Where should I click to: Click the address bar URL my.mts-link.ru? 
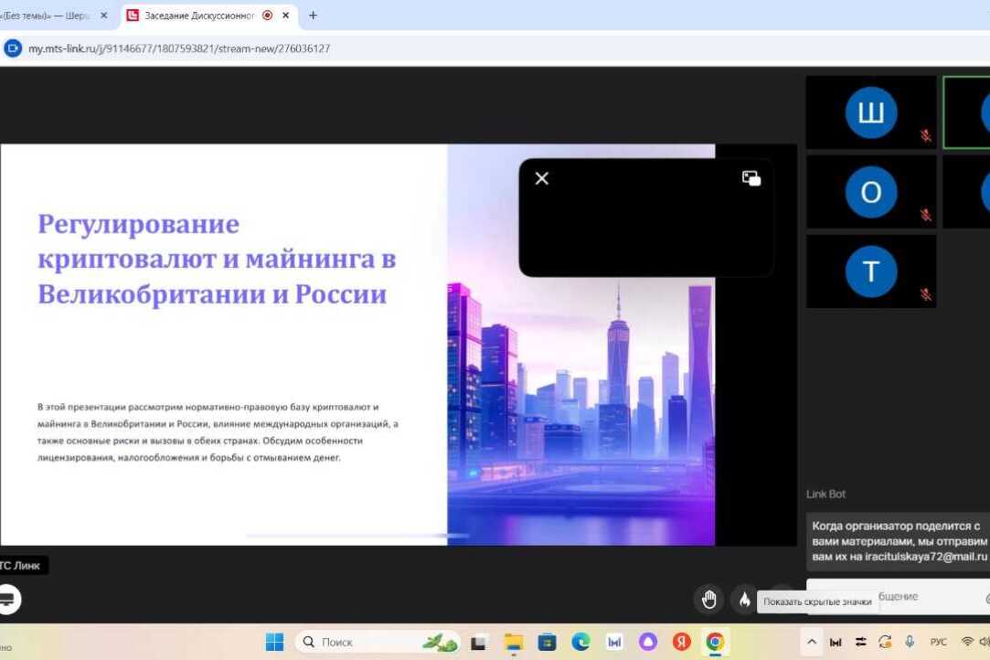[x=179, y=48]
